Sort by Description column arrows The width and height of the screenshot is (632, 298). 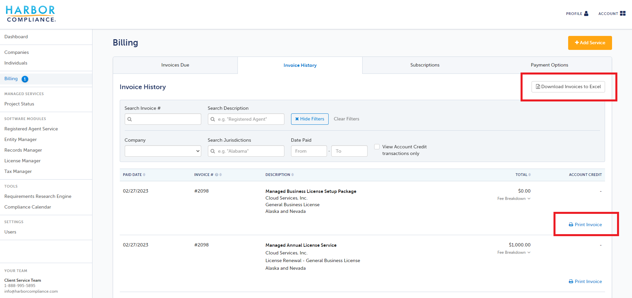(292, 175)
